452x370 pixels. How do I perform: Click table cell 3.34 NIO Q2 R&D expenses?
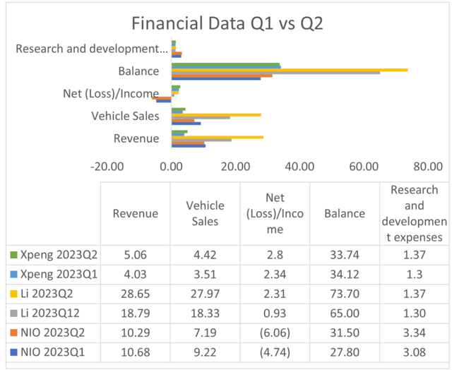[415, 333]
